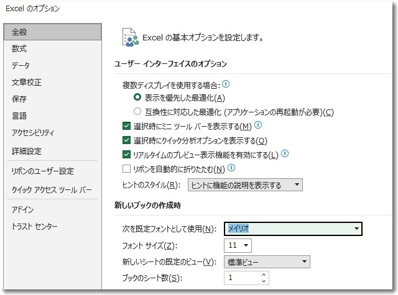This screenshot has height=295, width=398.
Task: Open データ category in sidebar
Action: pyautogui.click(x=52, y=65)
